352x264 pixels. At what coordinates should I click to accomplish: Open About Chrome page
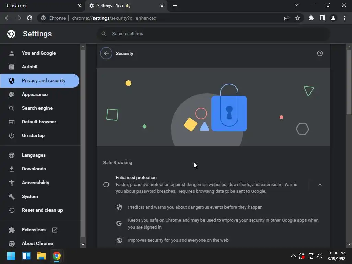click(40, 243)
